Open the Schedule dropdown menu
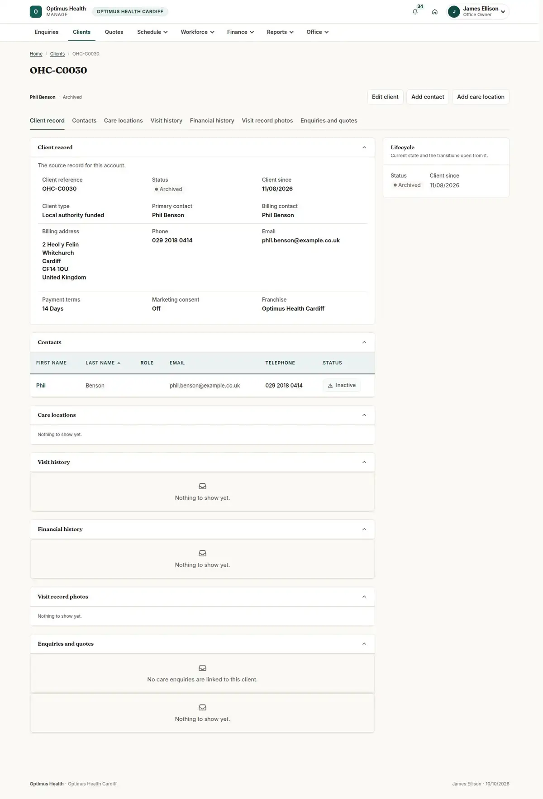543x799 pixels. [x=152, y=32]
